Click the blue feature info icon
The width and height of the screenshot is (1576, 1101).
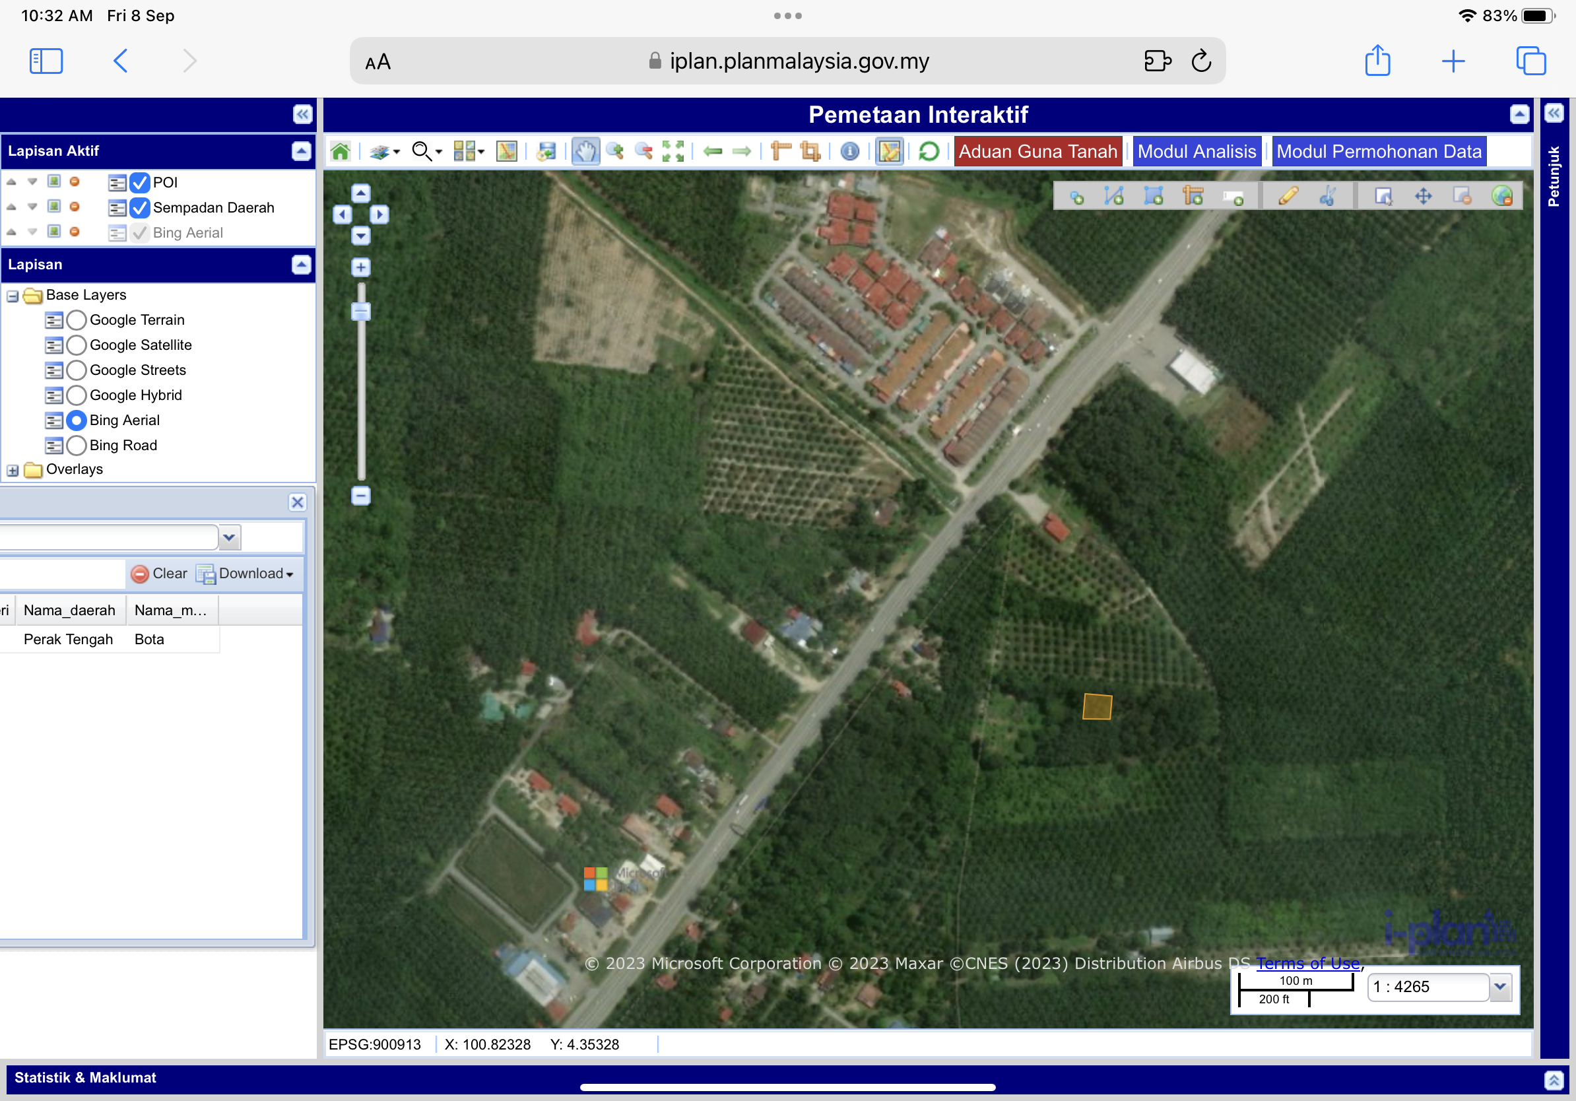[x=849, y=151]
